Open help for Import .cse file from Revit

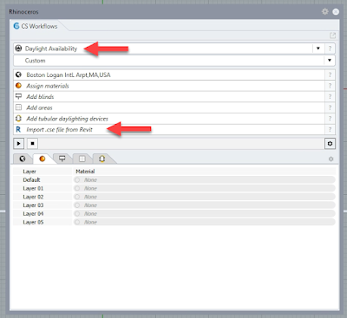coord(330,130)
